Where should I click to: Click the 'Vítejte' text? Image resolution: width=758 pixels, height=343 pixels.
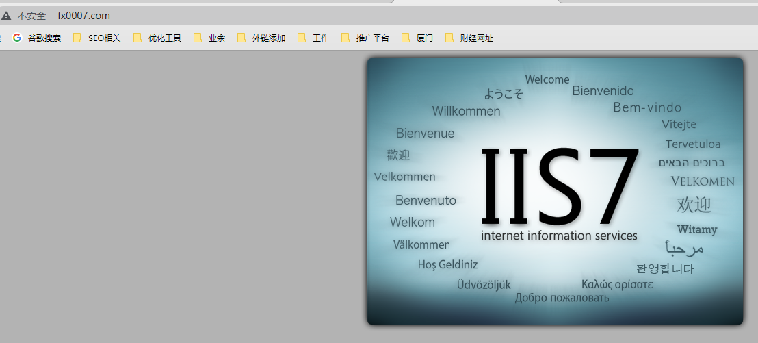point(679,125)
